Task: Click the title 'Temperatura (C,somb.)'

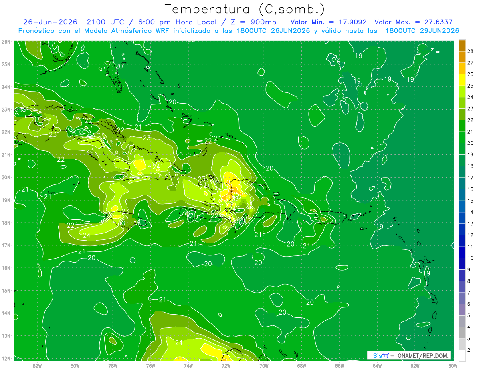Action: [x=245, y=10]
